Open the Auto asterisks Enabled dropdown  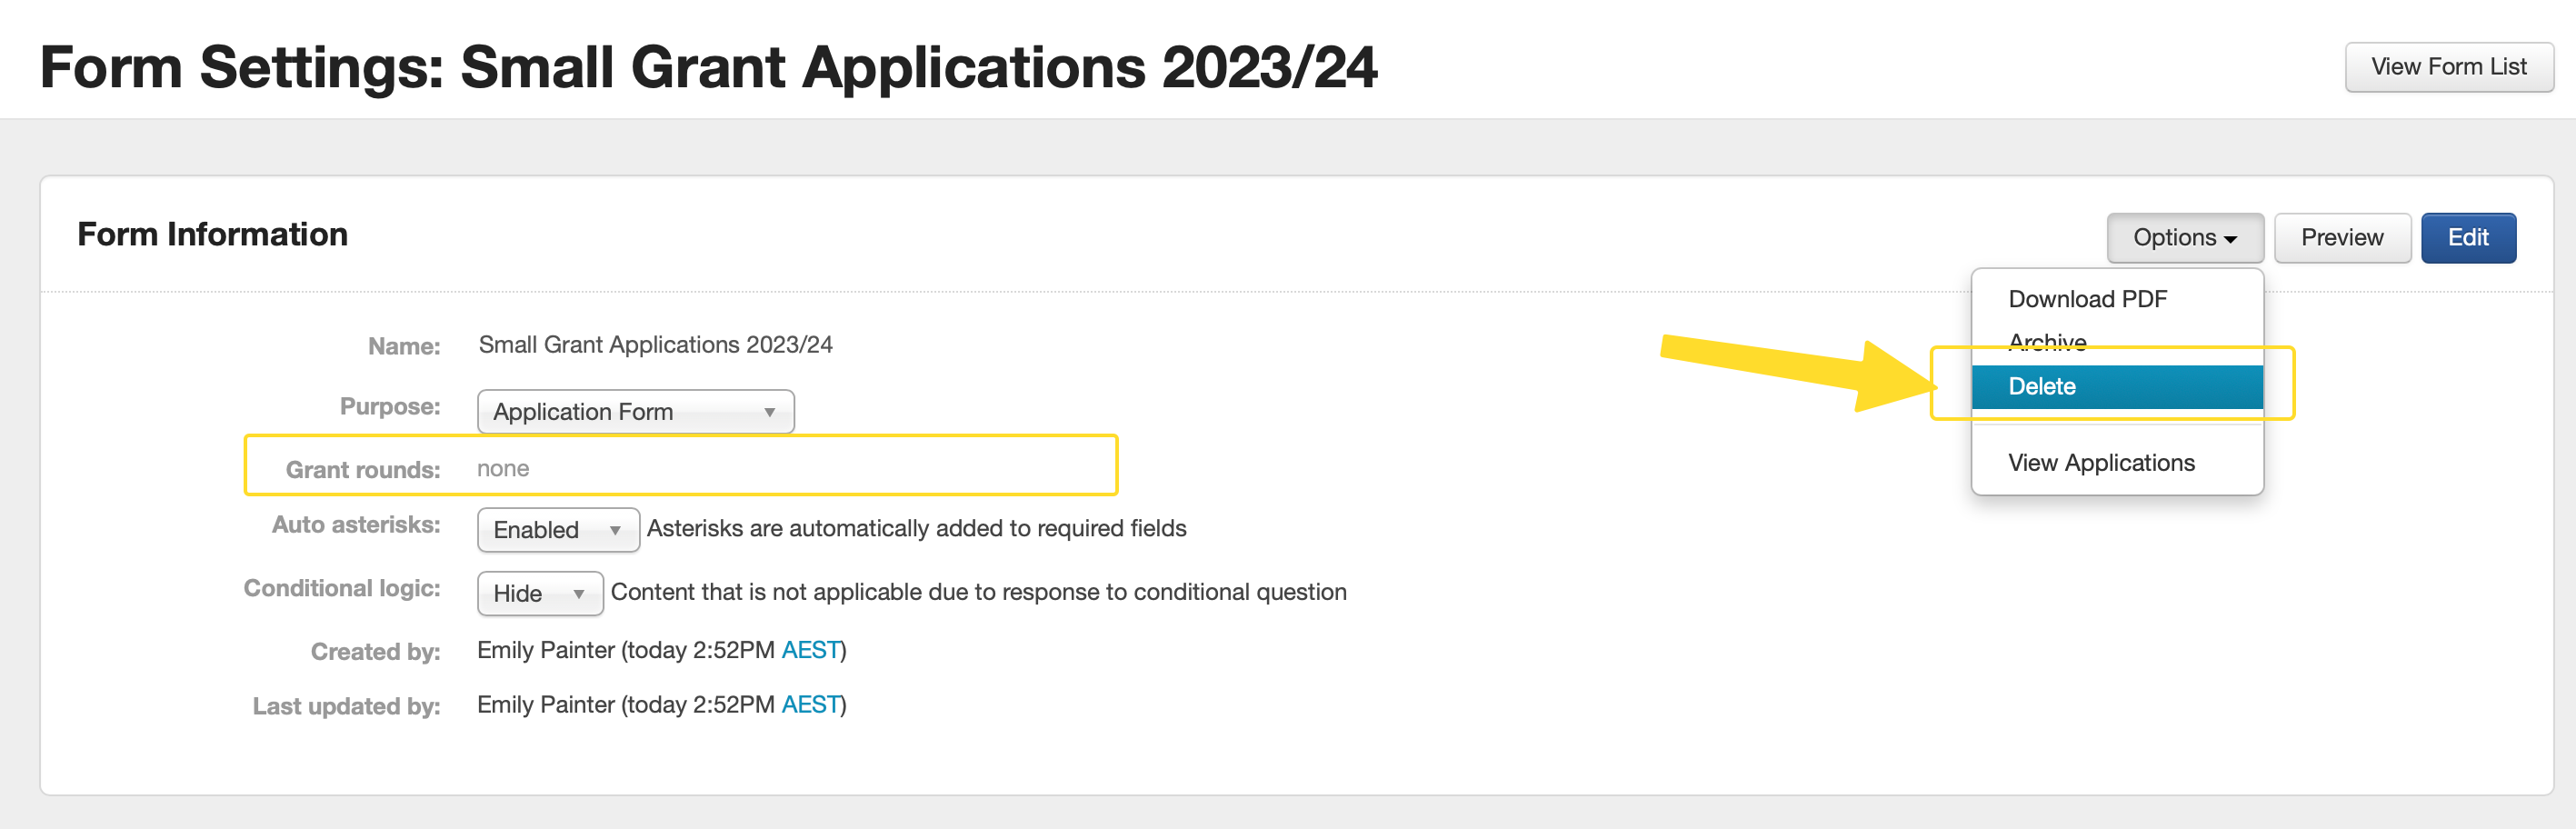(x=557, y=530)
